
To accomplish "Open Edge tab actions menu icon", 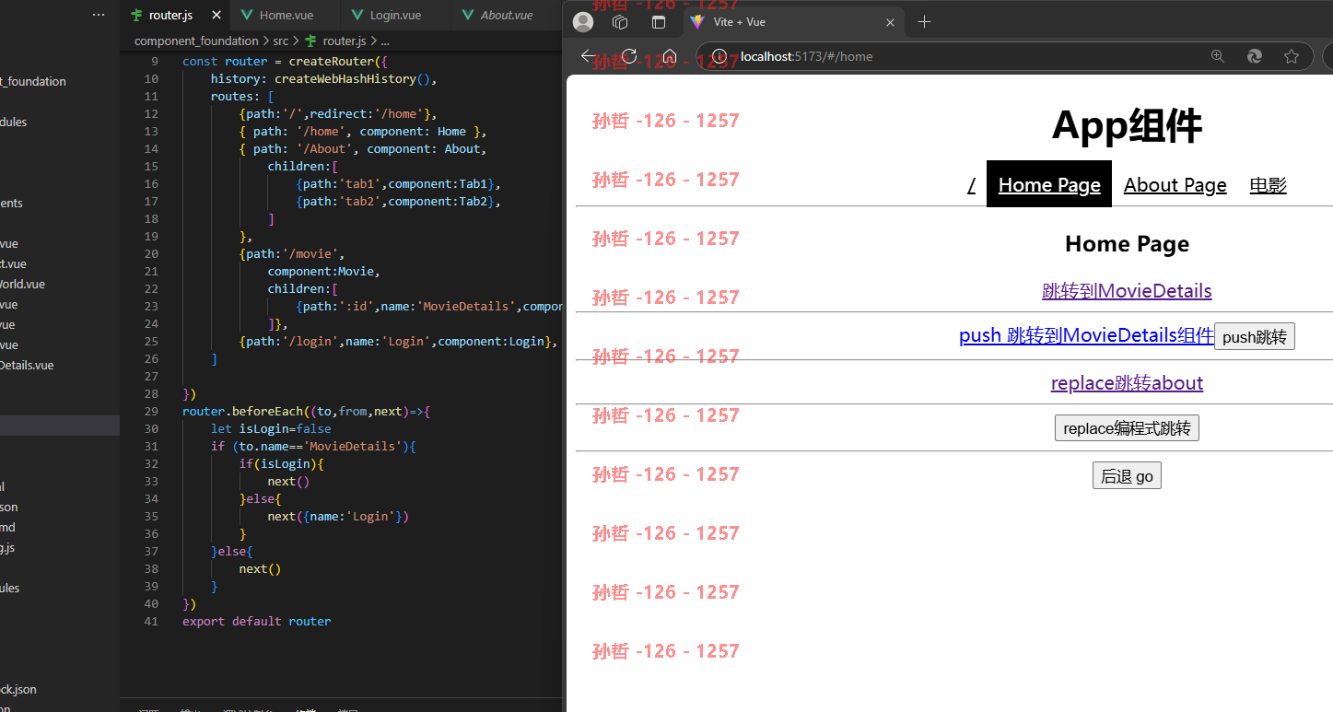I will [658, 22].
